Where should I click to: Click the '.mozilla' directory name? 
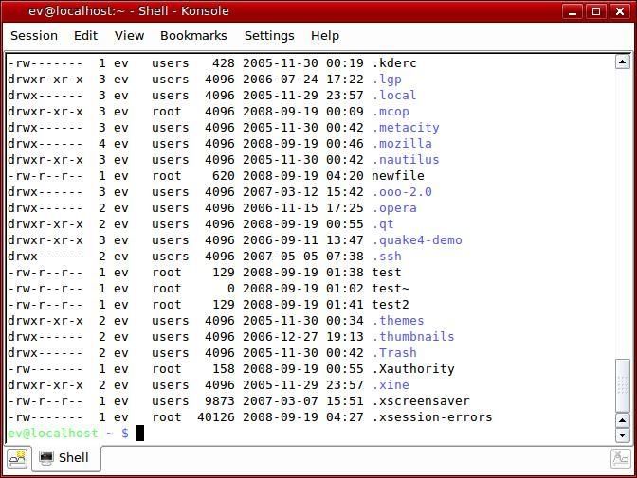pyautogui.click(x=402, y=144)
